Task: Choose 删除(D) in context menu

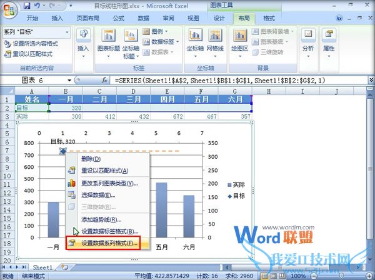Action: [x=107, y=159]
